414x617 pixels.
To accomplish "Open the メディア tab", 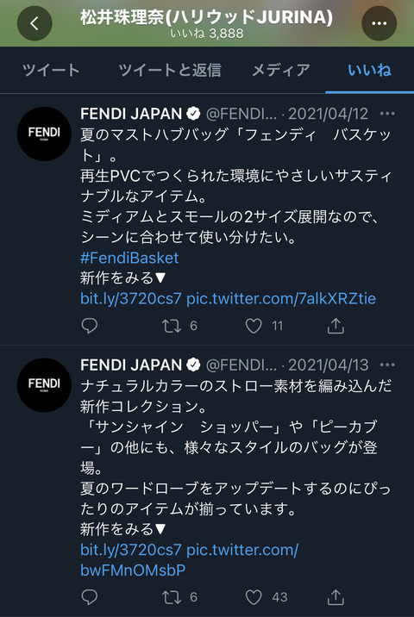I will coord(281,70).
